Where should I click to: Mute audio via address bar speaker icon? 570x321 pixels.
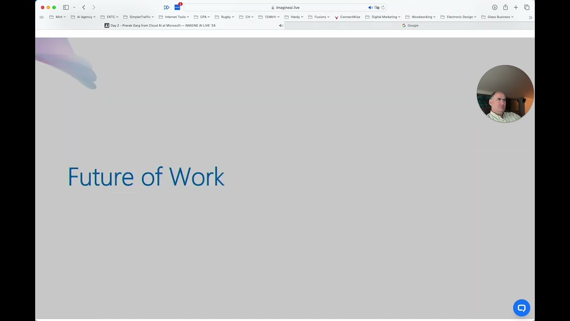tap(370, 8)
